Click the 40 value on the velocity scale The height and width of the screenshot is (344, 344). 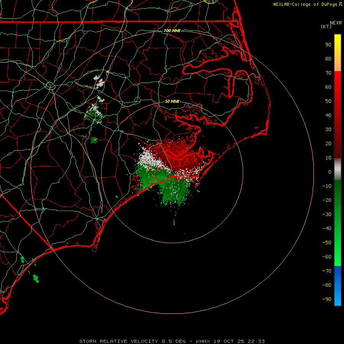(x=328, y=115)
